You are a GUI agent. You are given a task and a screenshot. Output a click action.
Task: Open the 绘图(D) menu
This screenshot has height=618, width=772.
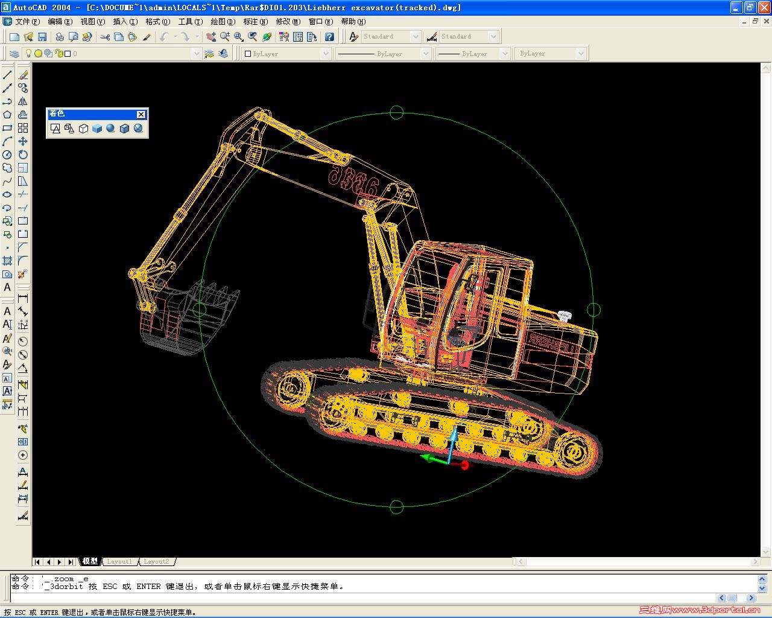coord(223,22)
